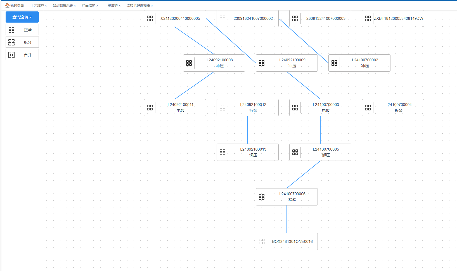This screenshot has width=457, height=271.
Task: Select the 合并 merge node icon
Action: [x=11, y=55]
